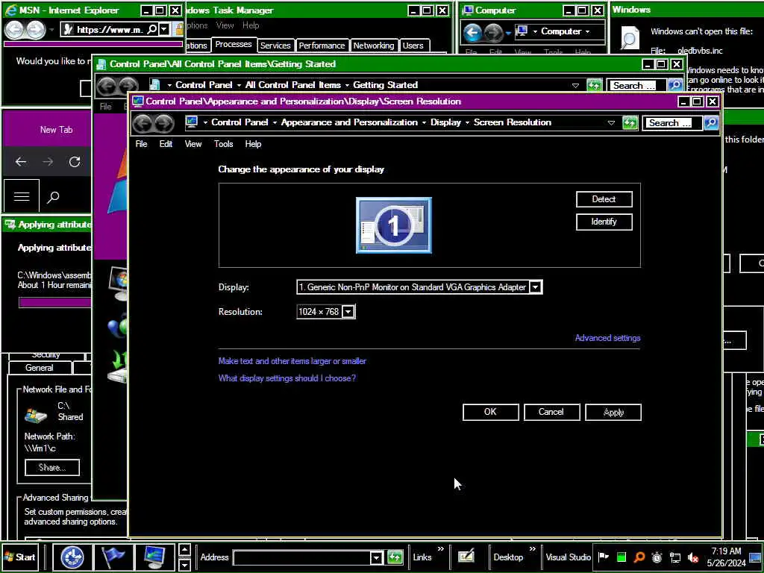The width and height of the screenshot is (764, 573).
Task: Select the monitor 1 thumbnail
Action: coord(394,225)
